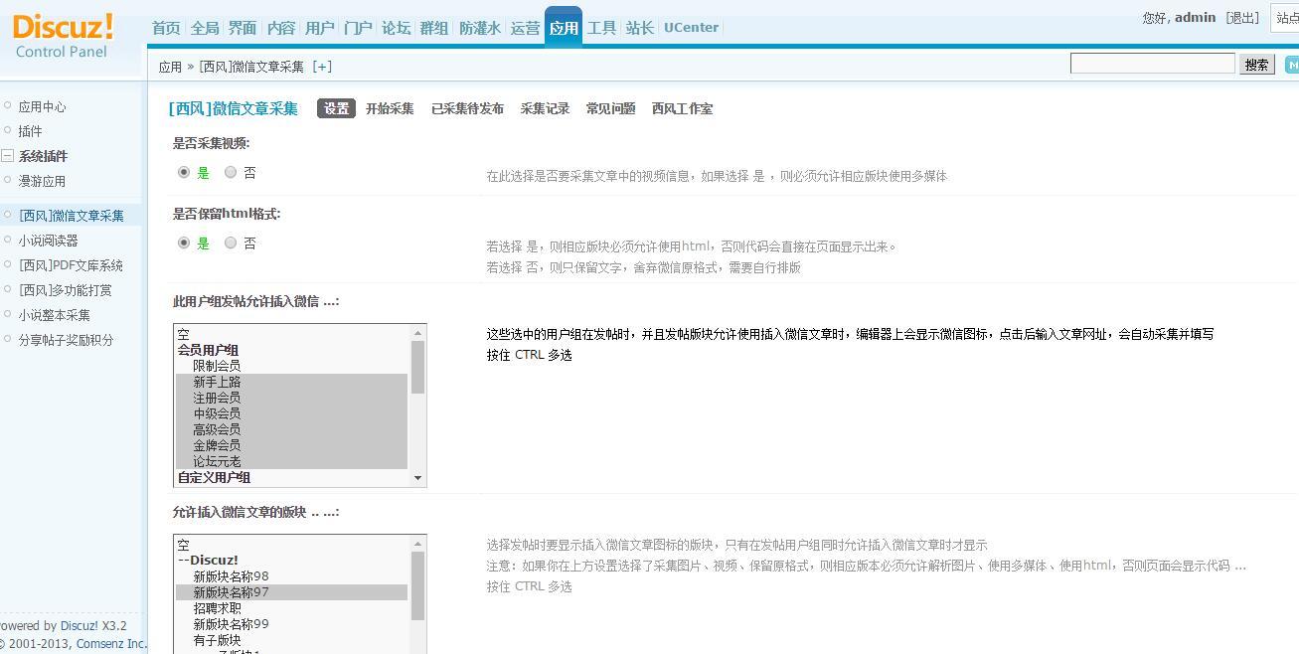Open [西风]微信文章采集 in the sidebar

click(72, 216)
